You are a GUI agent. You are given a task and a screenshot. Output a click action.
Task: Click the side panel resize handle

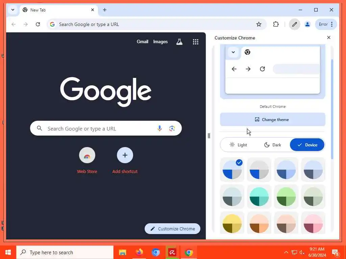coord(209,136)
